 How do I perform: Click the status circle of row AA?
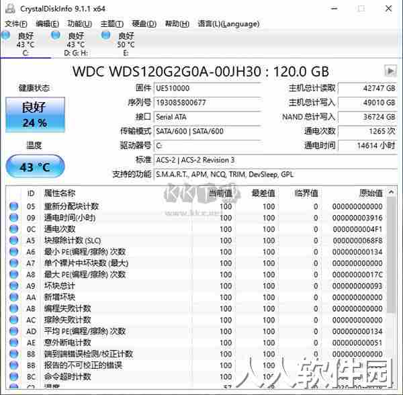click(14, 297)
